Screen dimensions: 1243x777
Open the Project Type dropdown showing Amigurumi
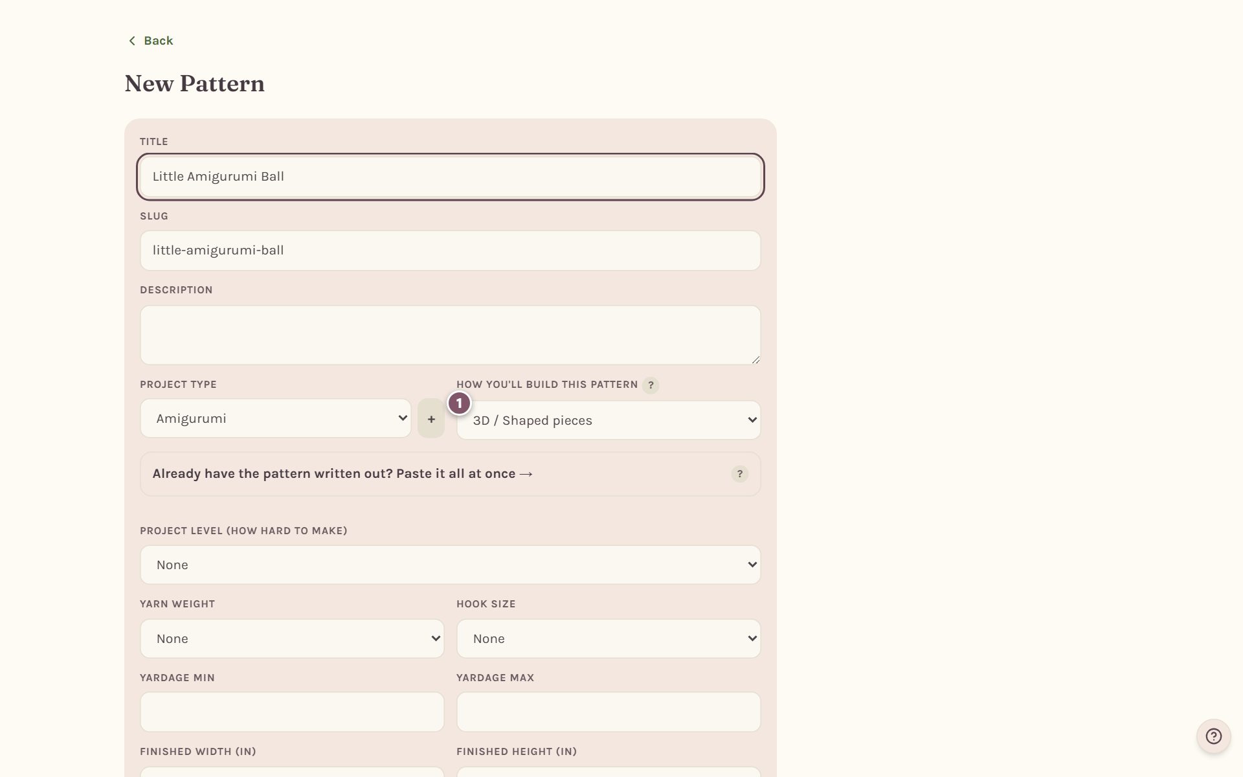point(276,418)
